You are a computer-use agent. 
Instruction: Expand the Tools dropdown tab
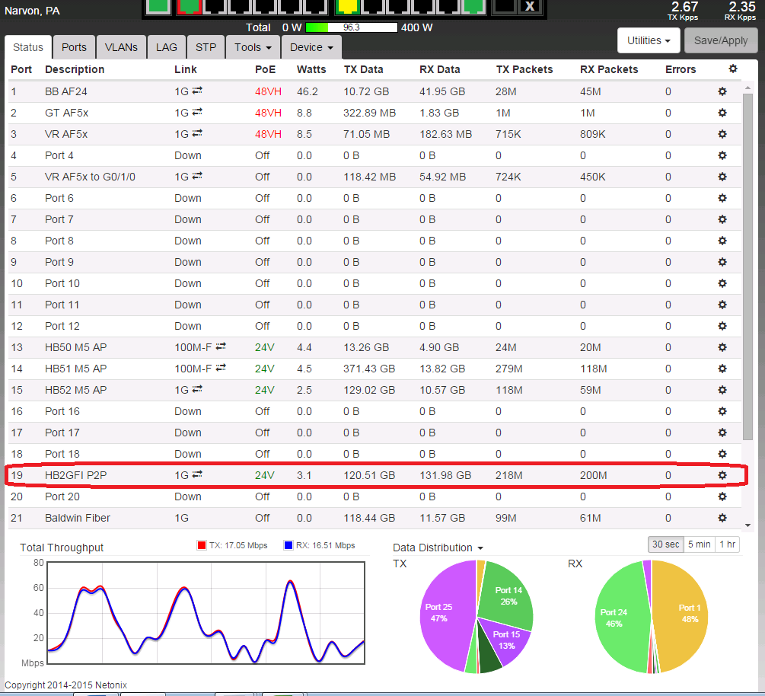pyautogui.click(x=253, y=47)
